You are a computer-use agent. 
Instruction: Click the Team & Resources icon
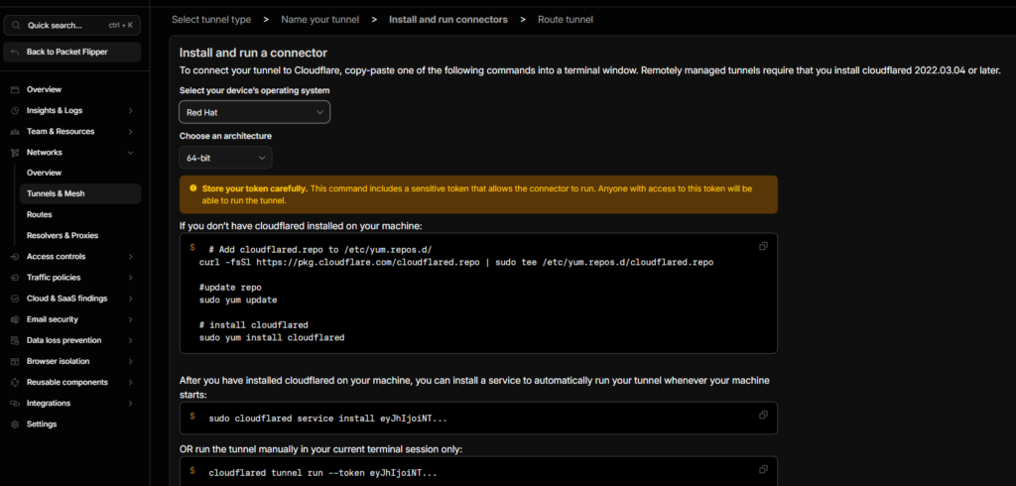[15, 132]
